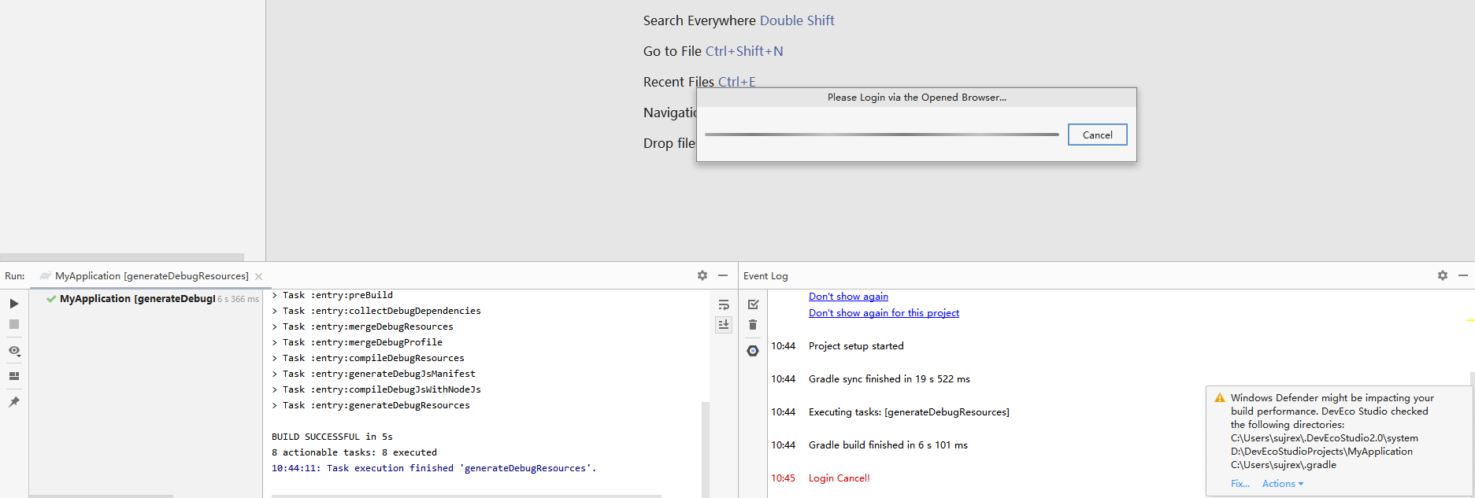1475x498 pixels.
Task: Select MyApplication build result tree node
Action: tap(137, 299)
